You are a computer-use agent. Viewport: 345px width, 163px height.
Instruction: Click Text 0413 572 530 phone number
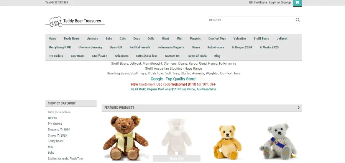[57, 2]
